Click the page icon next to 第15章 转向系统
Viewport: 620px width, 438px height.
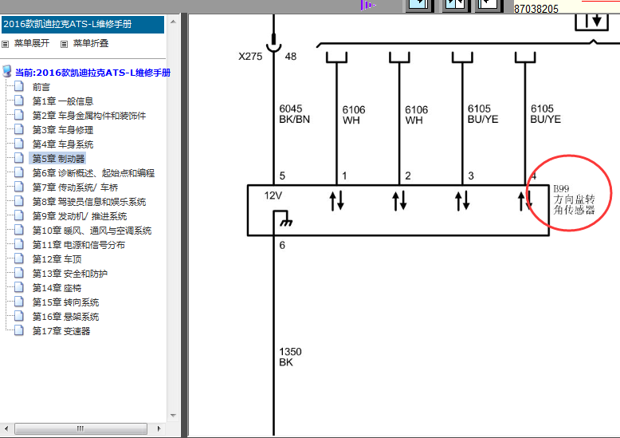(x=19, y=302)
